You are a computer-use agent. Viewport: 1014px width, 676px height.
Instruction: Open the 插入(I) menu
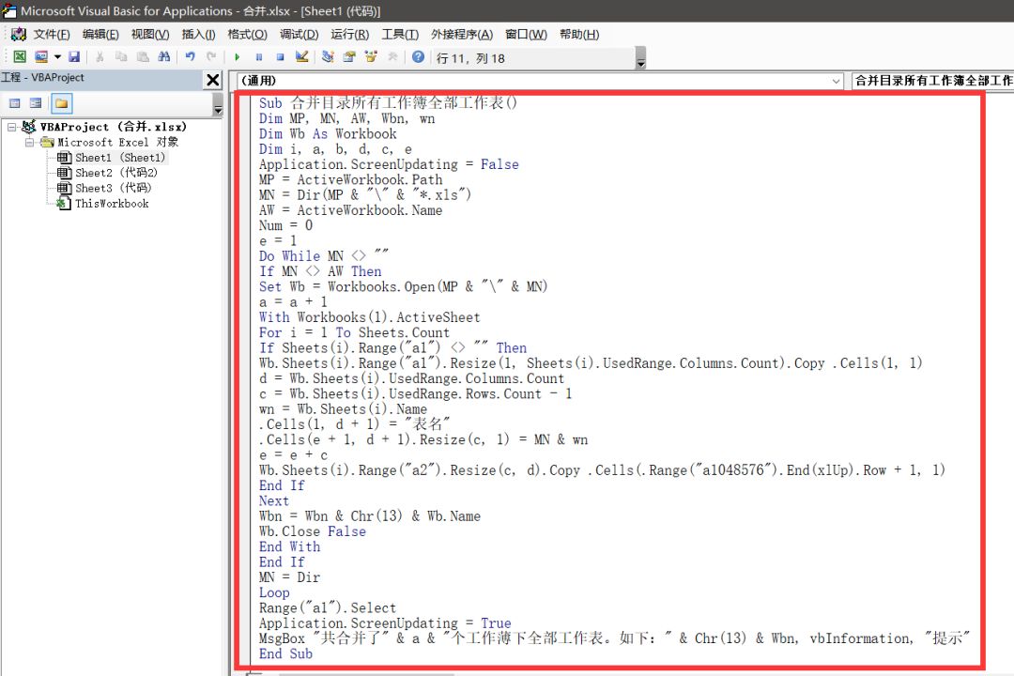click(x=198, y=35)
